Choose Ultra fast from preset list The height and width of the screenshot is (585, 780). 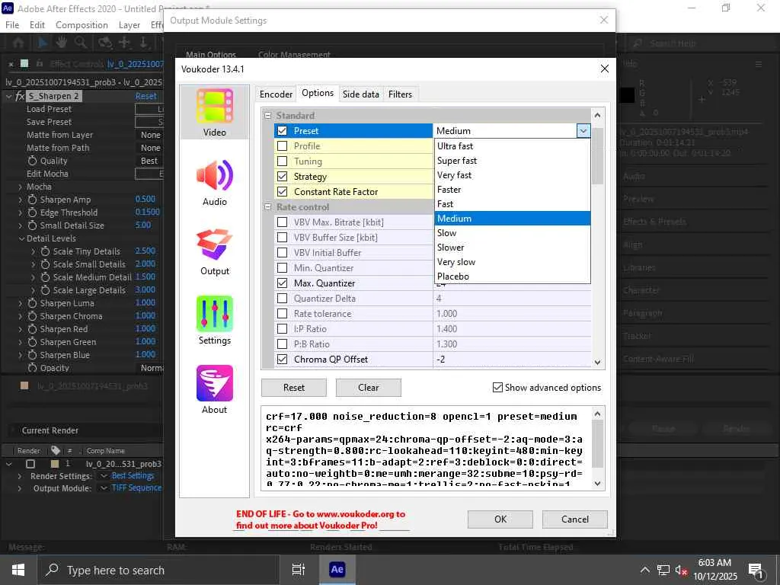(513, 146)
